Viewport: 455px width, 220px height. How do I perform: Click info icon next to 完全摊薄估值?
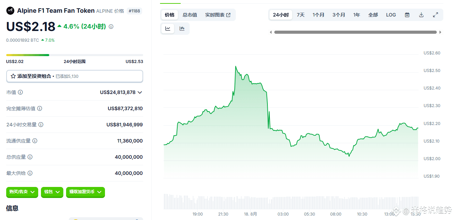tap(40, 108)
